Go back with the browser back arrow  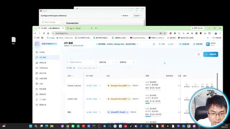click(x=35, y=33)
